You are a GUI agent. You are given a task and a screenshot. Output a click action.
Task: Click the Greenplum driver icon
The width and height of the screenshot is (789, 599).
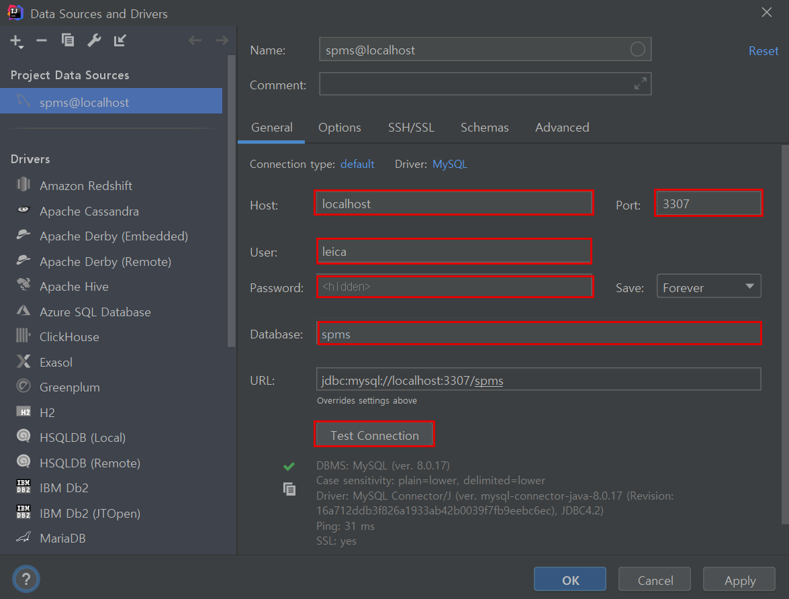pyautogui.click(x=23, y=386)
